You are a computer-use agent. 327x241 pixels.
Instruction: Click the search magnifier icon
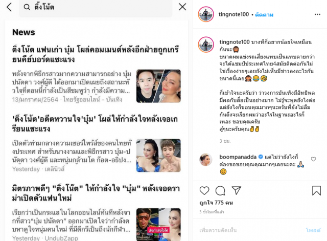[x=27, y=7]
